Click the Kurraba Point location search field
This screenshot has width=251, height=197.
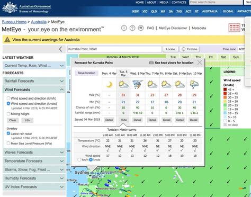pyautogui.click(x=114, y=49)
